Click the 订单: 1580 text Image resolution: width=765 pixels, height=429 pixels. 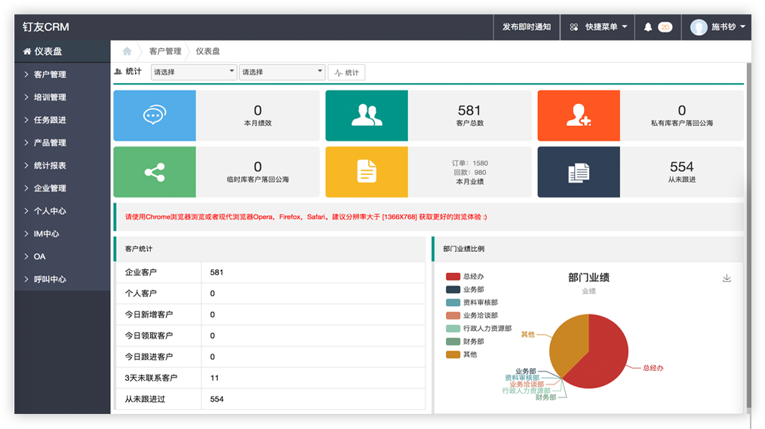click(x=470, y=164)
